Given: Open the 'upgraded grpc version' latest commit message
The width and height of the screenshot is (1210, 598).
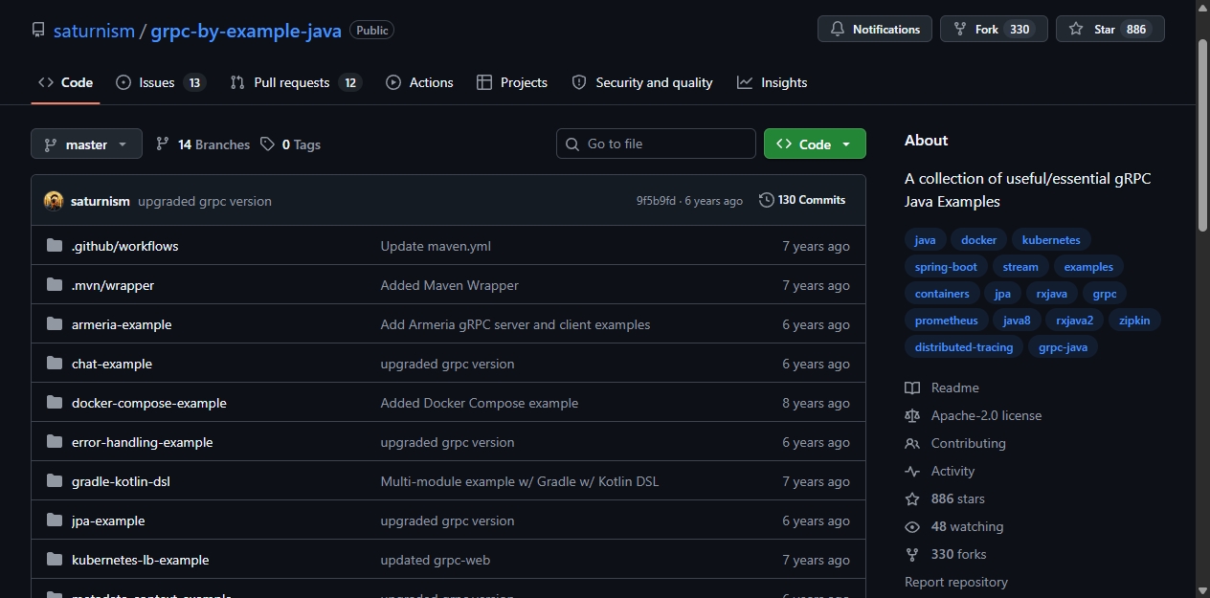Looking at the screenshot, I should tap(205, 201).
